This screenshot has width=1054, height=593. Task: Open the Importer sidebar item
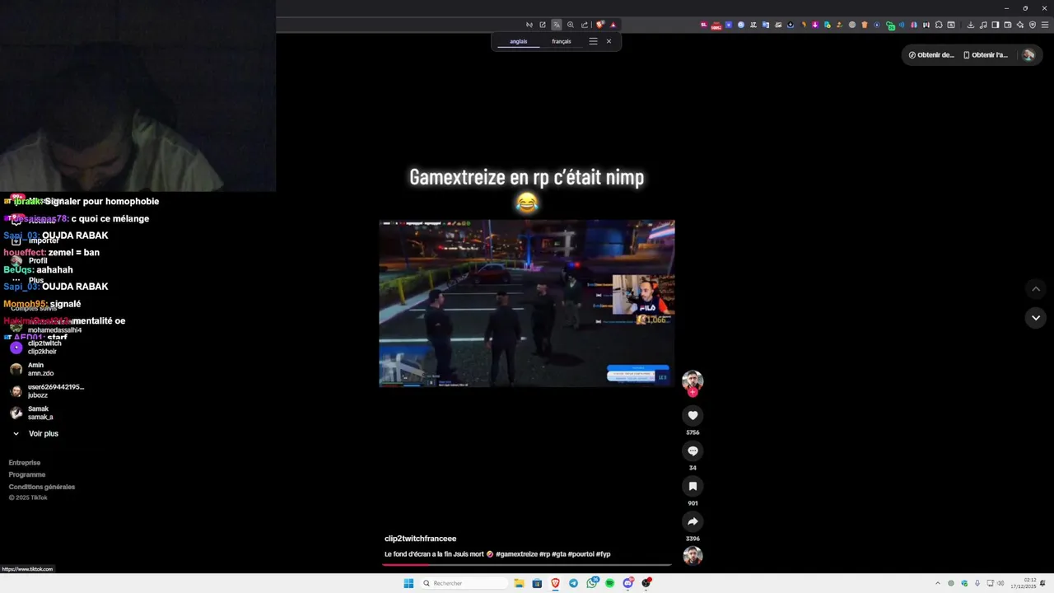[35, 240]
